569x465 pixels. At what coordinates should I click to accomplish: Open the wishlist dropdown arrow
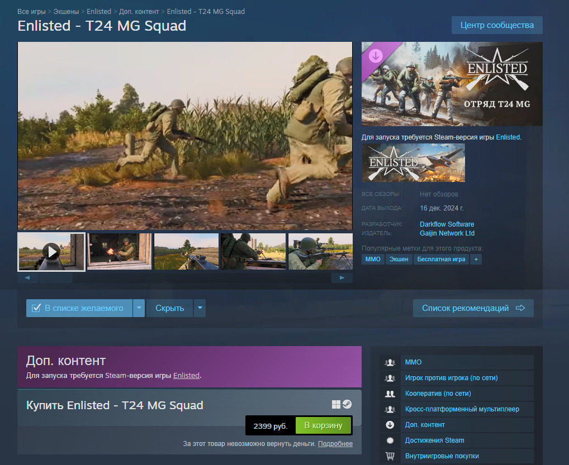[x=139, y=308]
